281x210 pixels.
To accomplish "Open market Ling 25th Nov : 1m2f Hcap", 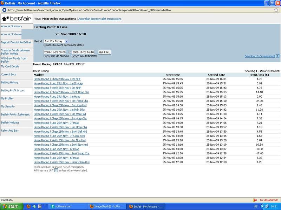I will (58, 83).
